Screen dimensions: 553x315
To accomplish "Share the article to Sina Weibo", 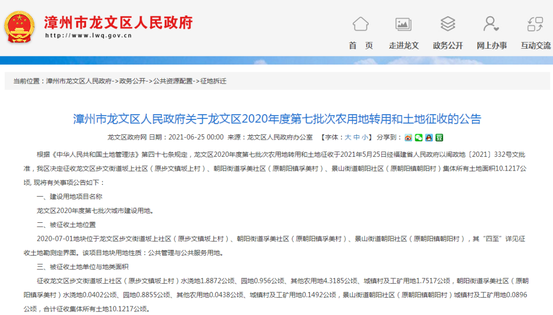I will [x=408, y=137].
